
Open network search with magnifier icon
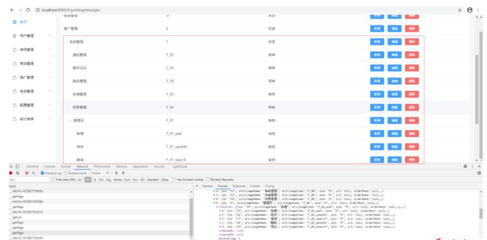(33, 173)
